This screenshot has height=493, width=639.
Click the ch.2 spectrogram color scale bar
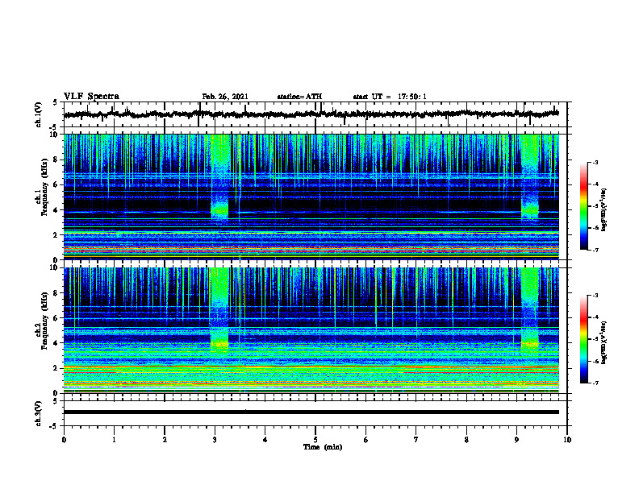point(584,339)
